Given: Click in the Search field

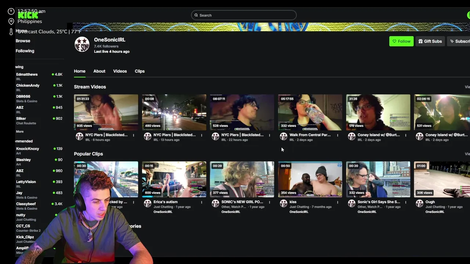Looking at the screenshot, I should point(244,15).
